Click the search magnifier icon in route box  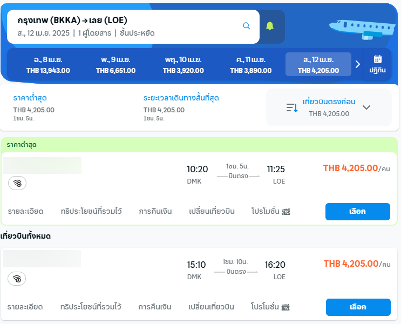click(x=246, y=26)
